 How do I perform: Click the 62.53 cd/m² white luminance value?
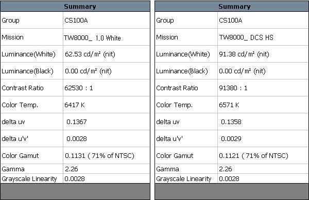tap(90, 54)
